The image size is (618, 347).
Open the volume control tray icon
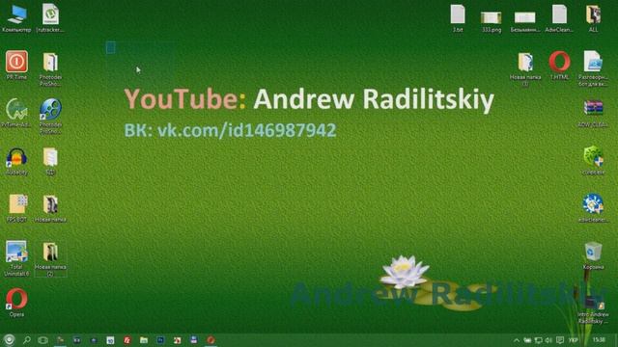point(548,340)
